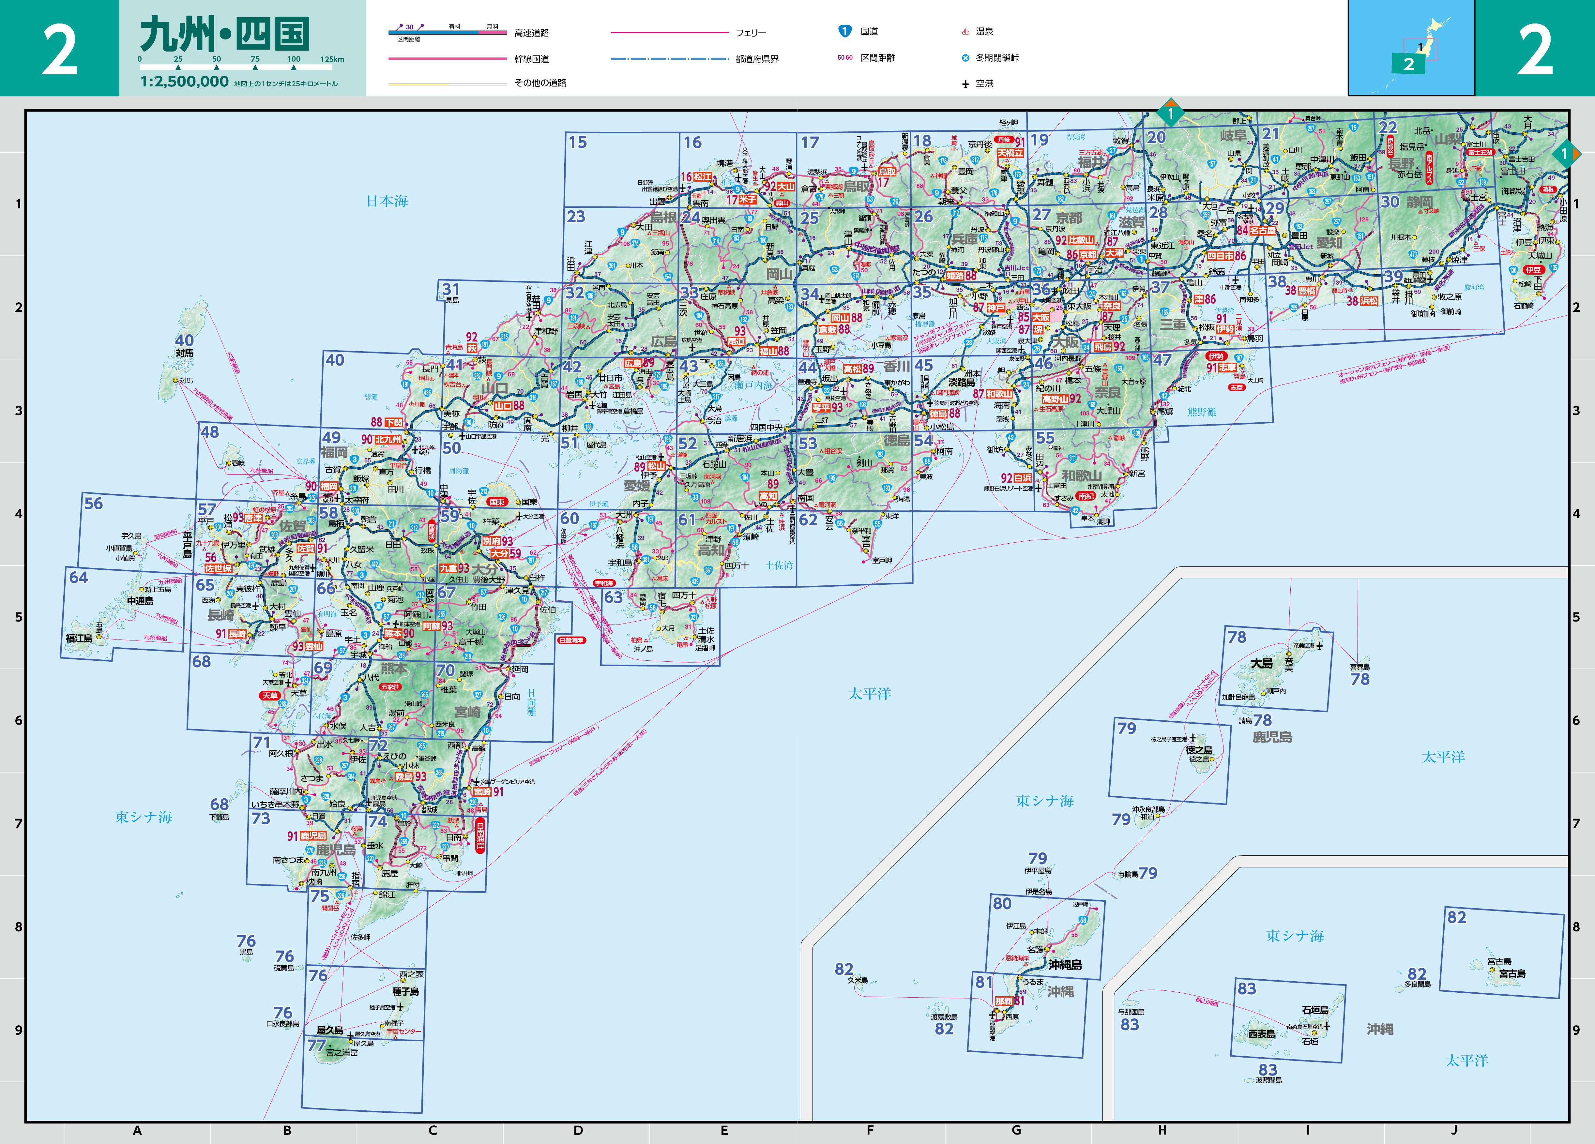Click the 温泉 hot spring symbol in legend

965,32
